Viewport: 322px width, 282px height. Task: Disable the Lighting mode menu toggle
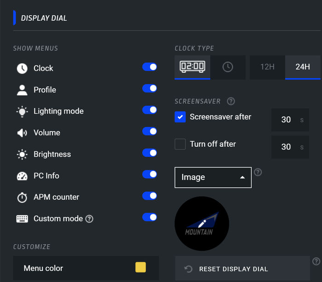click(x=149, y=110)
